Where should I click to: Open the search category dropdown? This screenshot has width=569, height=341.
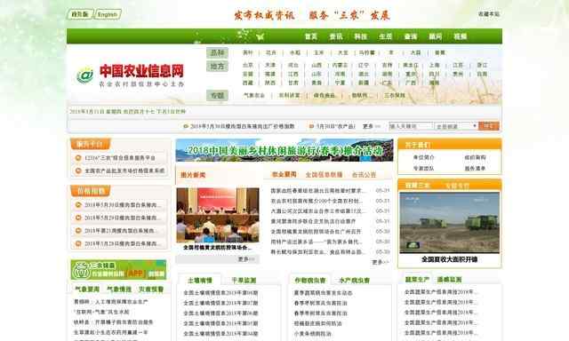pyautogui.click(x=456, y=126)
